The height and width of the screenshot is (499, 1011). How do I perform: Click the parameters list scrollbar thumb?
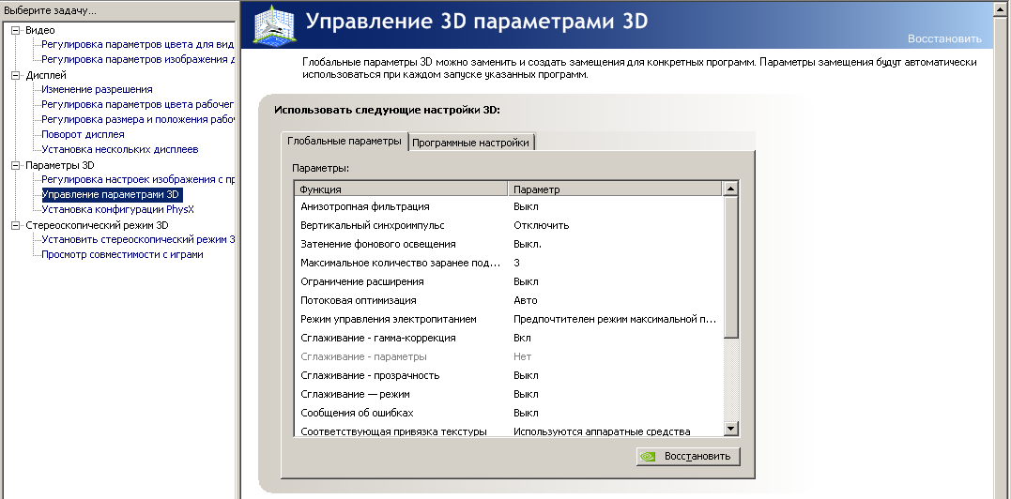pos(730,267)
